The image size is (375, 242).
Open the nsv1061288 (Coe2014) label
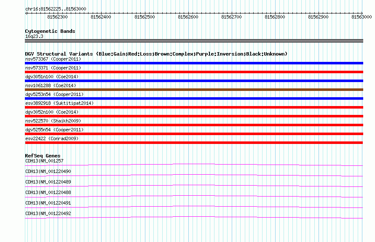[51, 85]
